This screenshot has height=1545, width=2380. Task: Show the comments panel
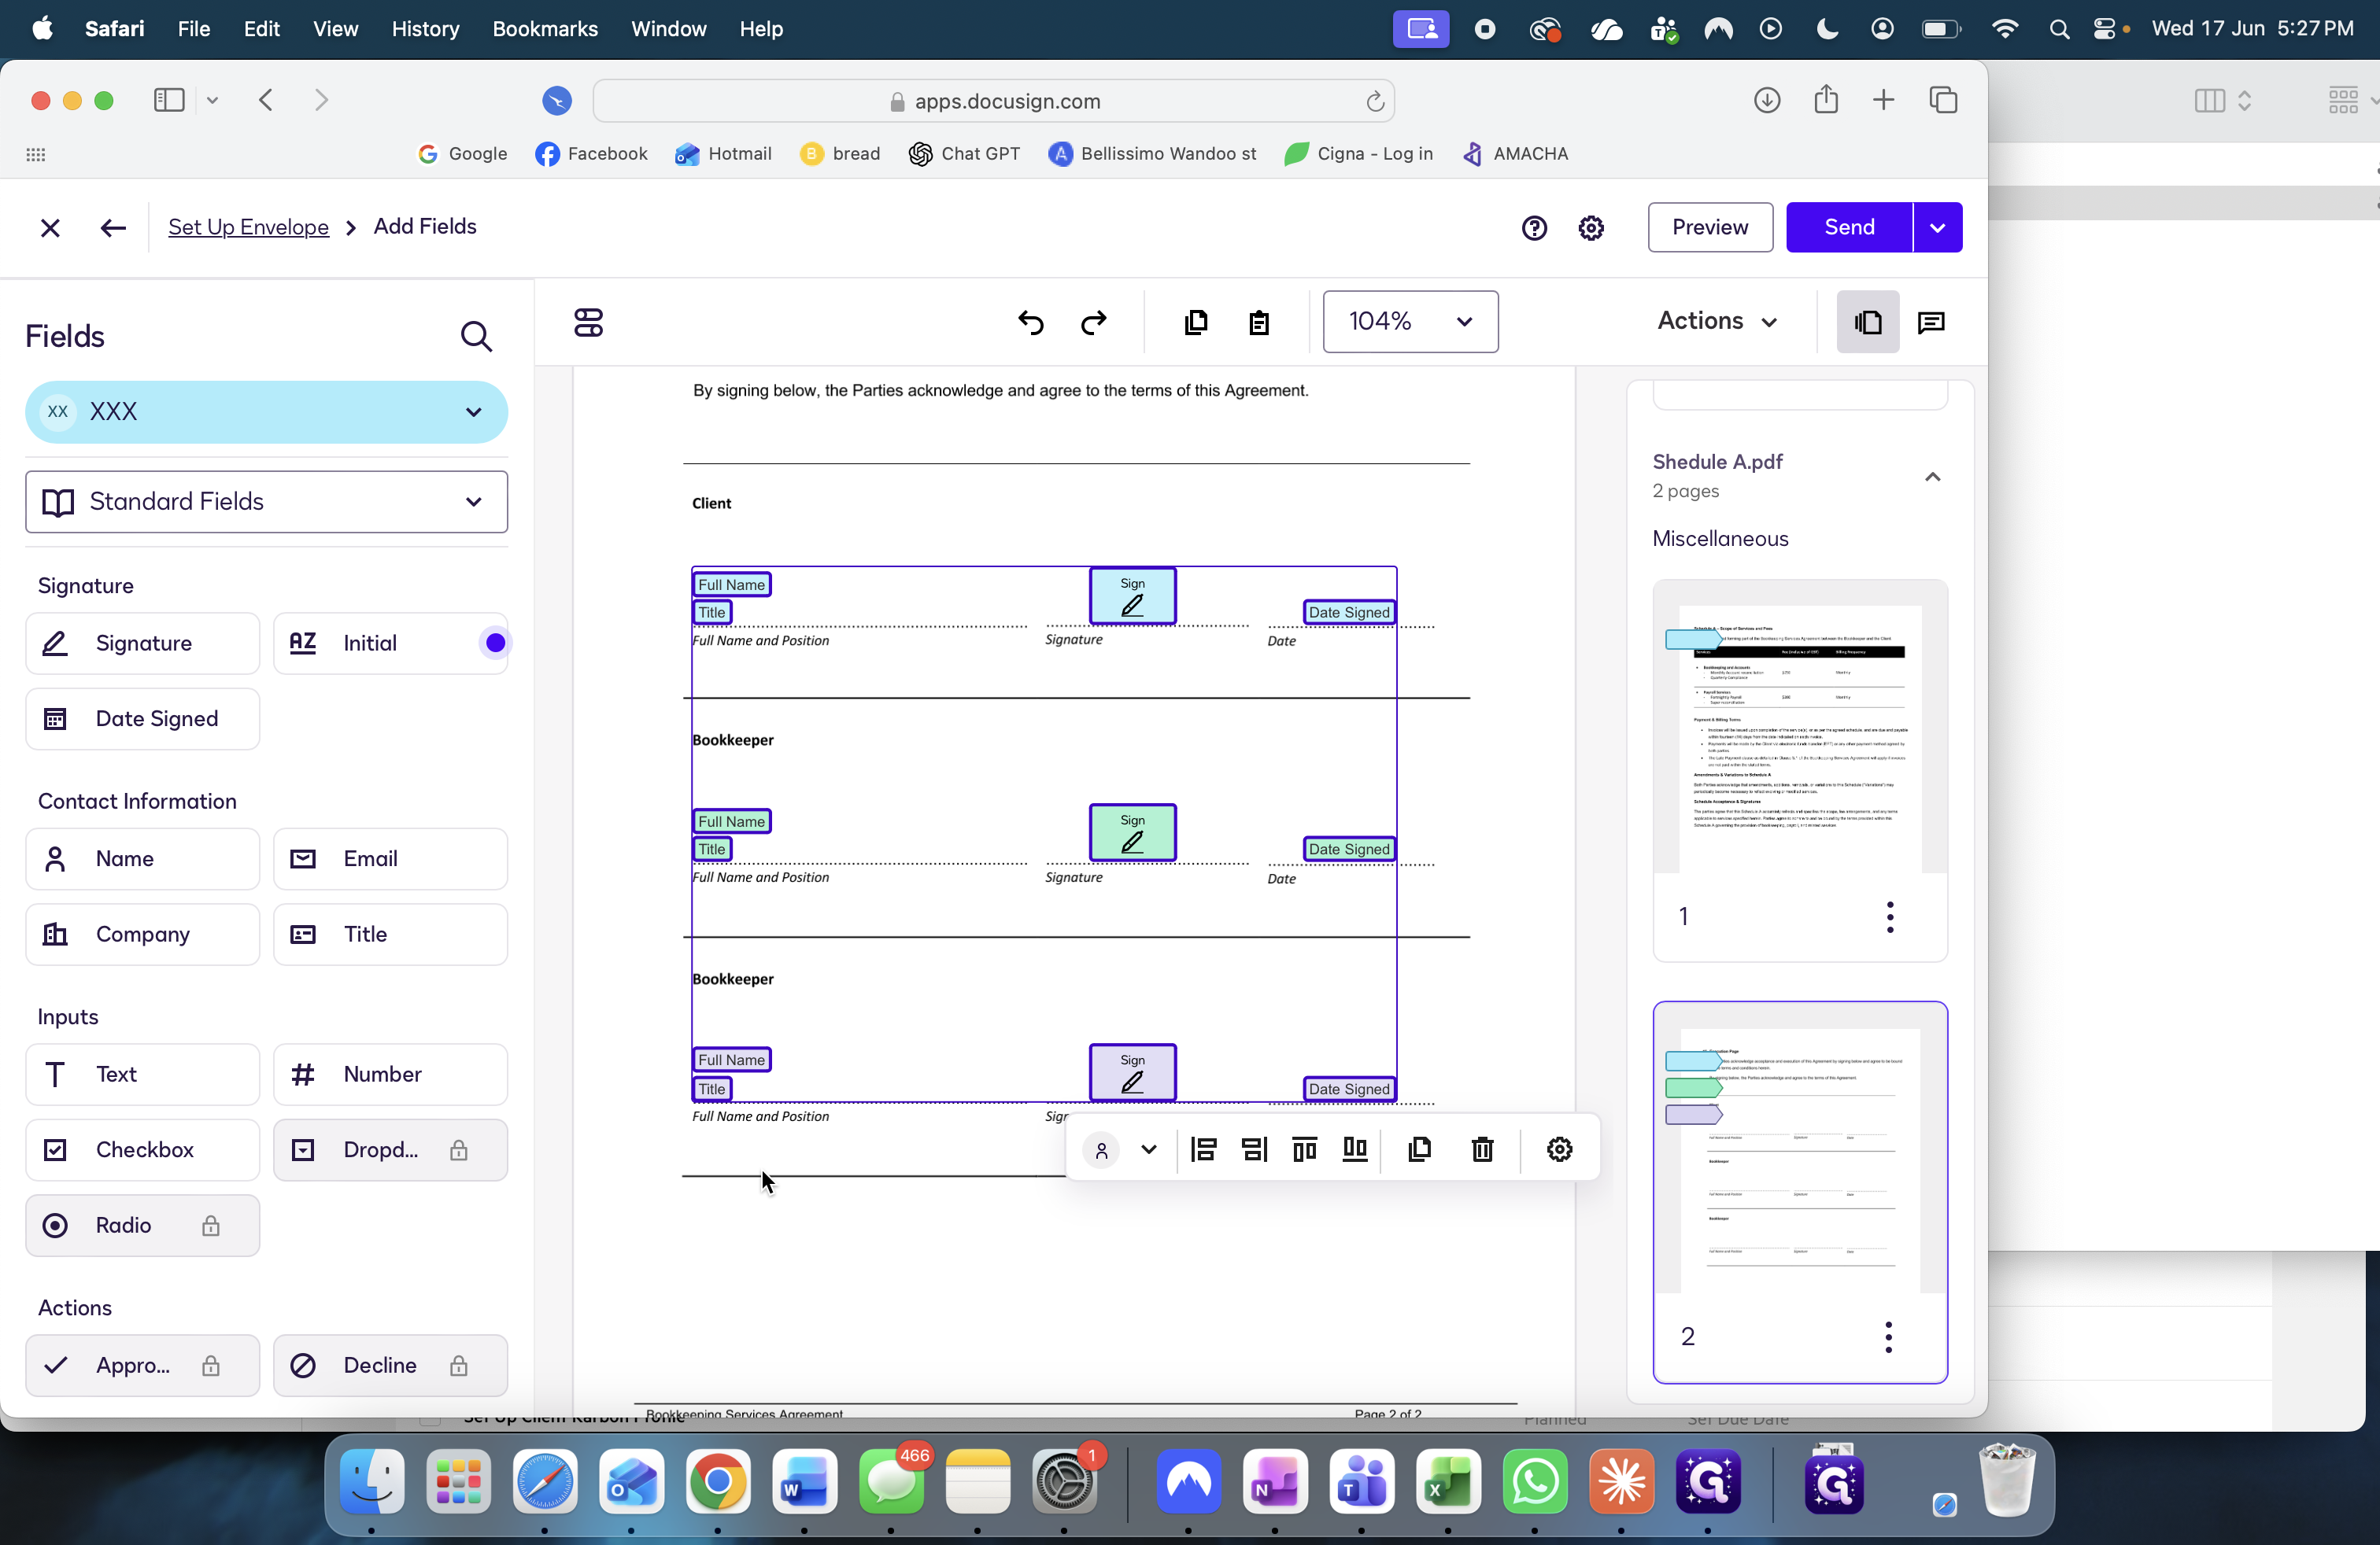[1931, 322]
